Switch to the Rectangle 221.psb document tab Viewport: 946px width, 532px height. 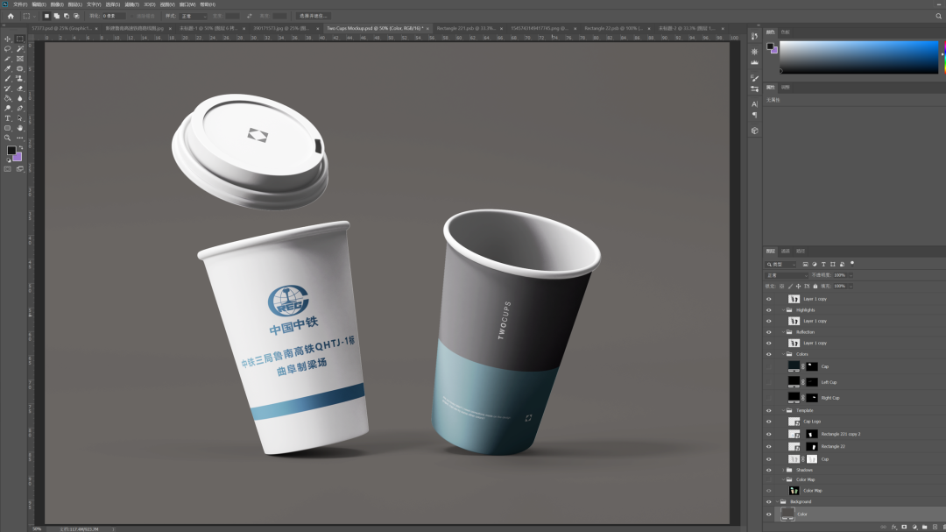click(x=452, y=28)
